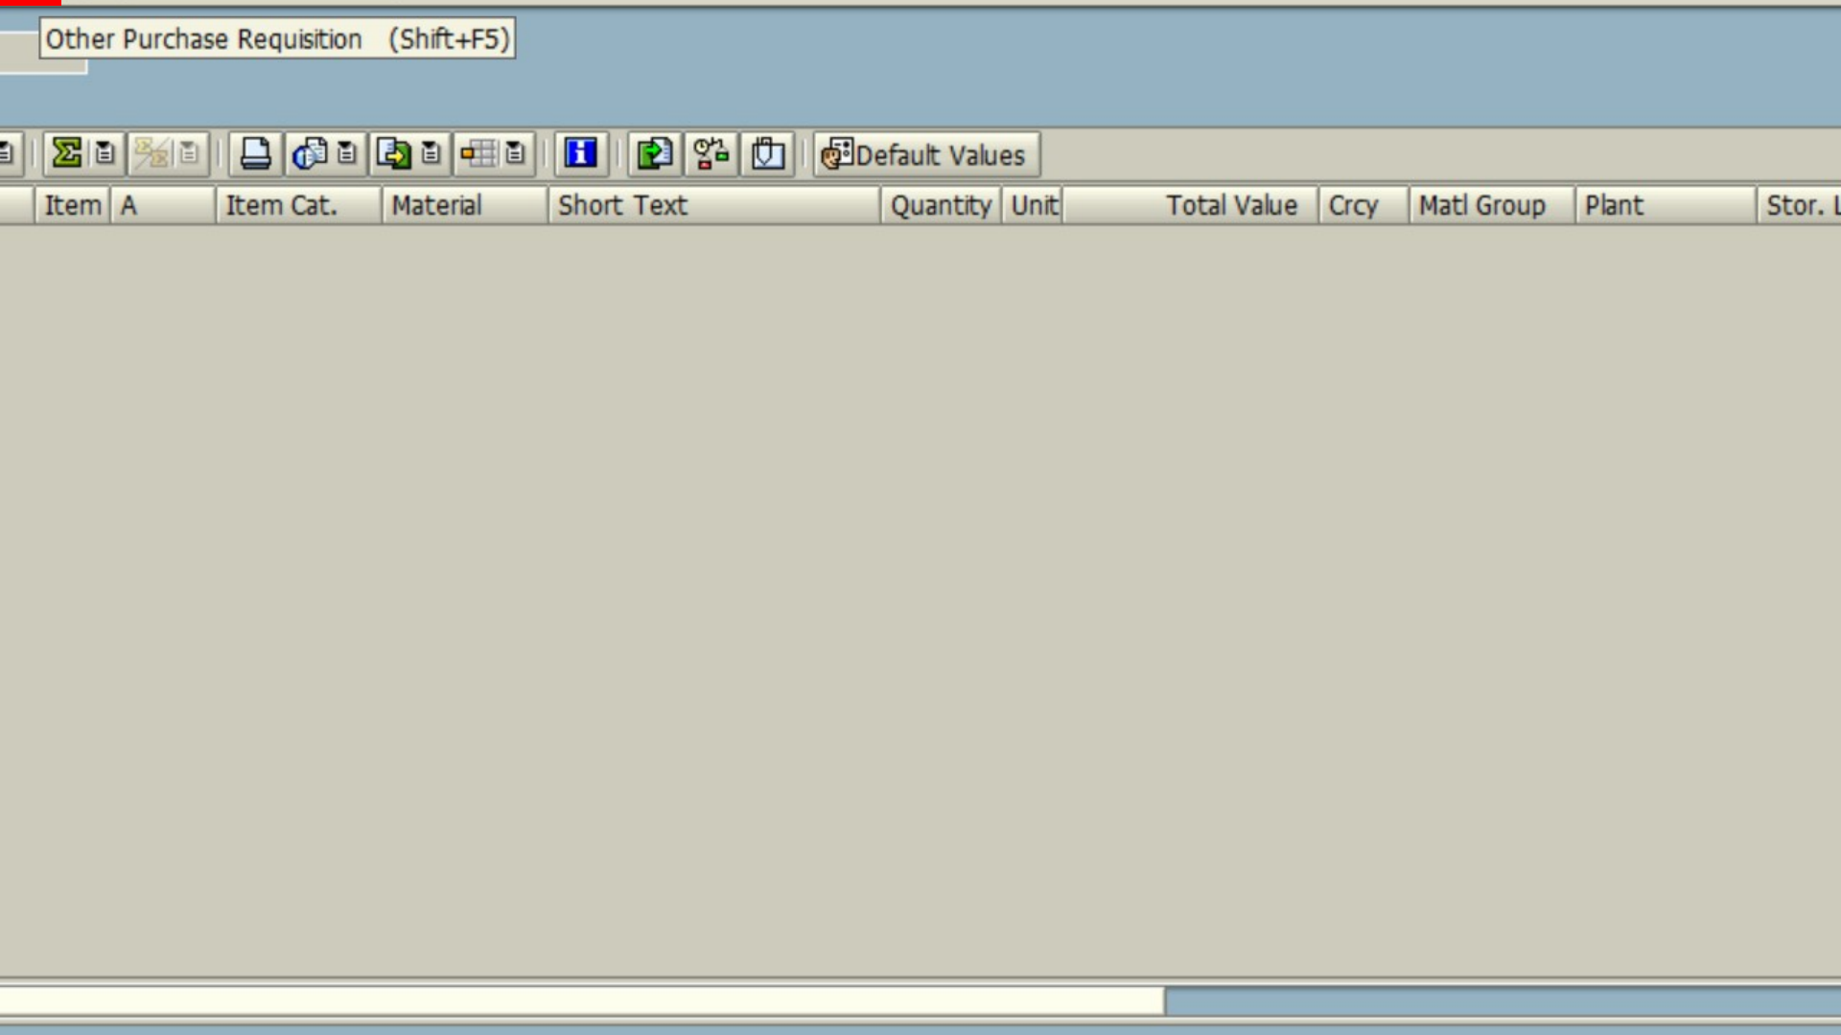
Task: Click the Views icon with globe
Action: (310, 153)
